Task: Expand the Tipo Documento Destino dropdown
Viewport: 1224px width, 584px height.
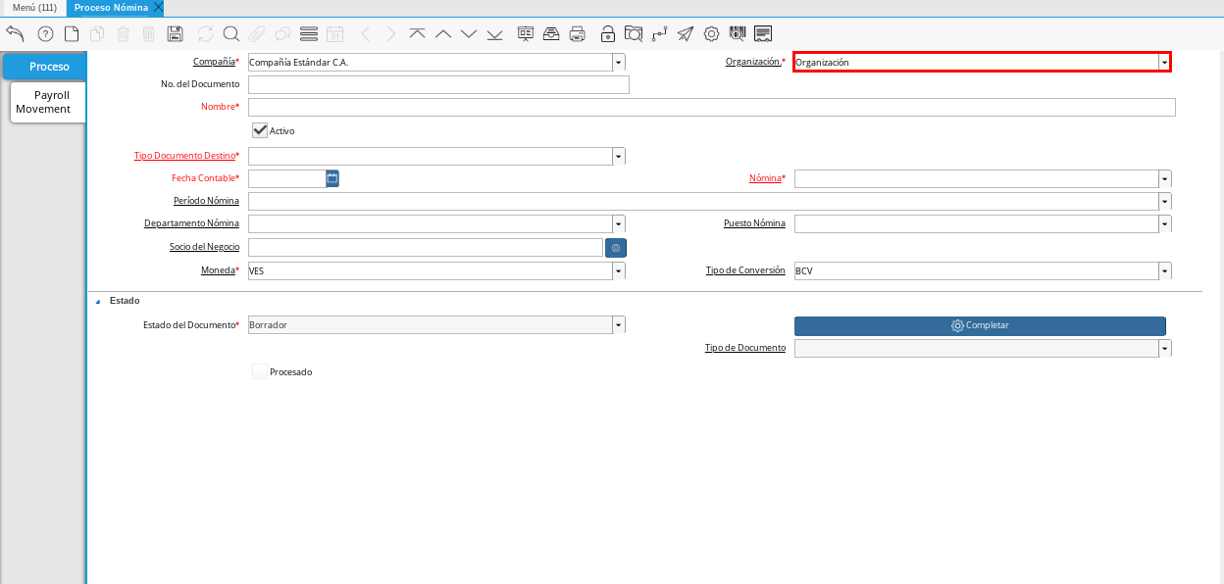Action: 619,157
